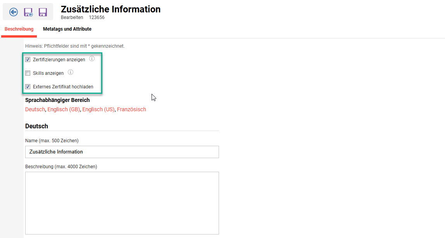Switch to the Metatags und Attribute tab
The height and width of the screenshot is (238, 445).
[67, 29]
